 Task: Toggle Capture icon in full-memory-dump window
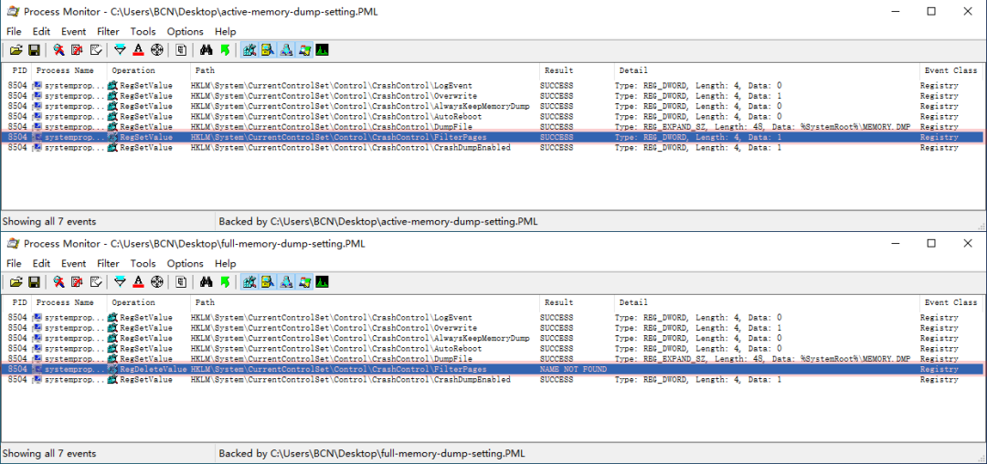[58, 282]
